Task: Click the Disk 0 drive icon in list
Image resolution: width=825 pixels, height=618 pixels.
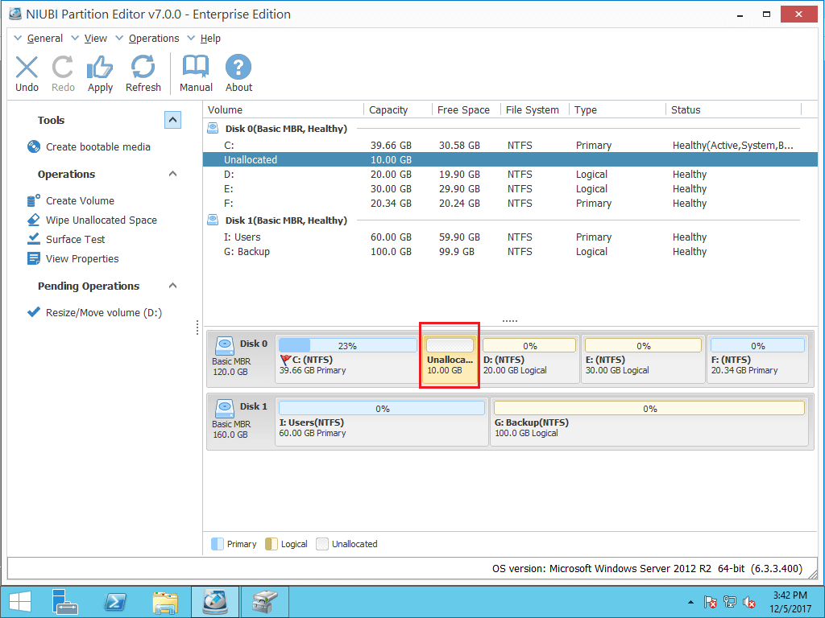Action: 213,128
